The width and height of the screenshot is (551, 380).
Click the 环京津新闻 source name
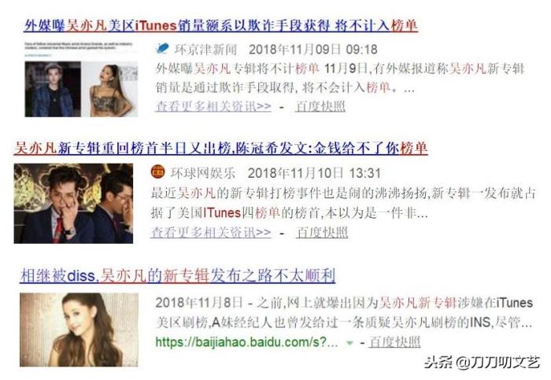click(206, 49)
